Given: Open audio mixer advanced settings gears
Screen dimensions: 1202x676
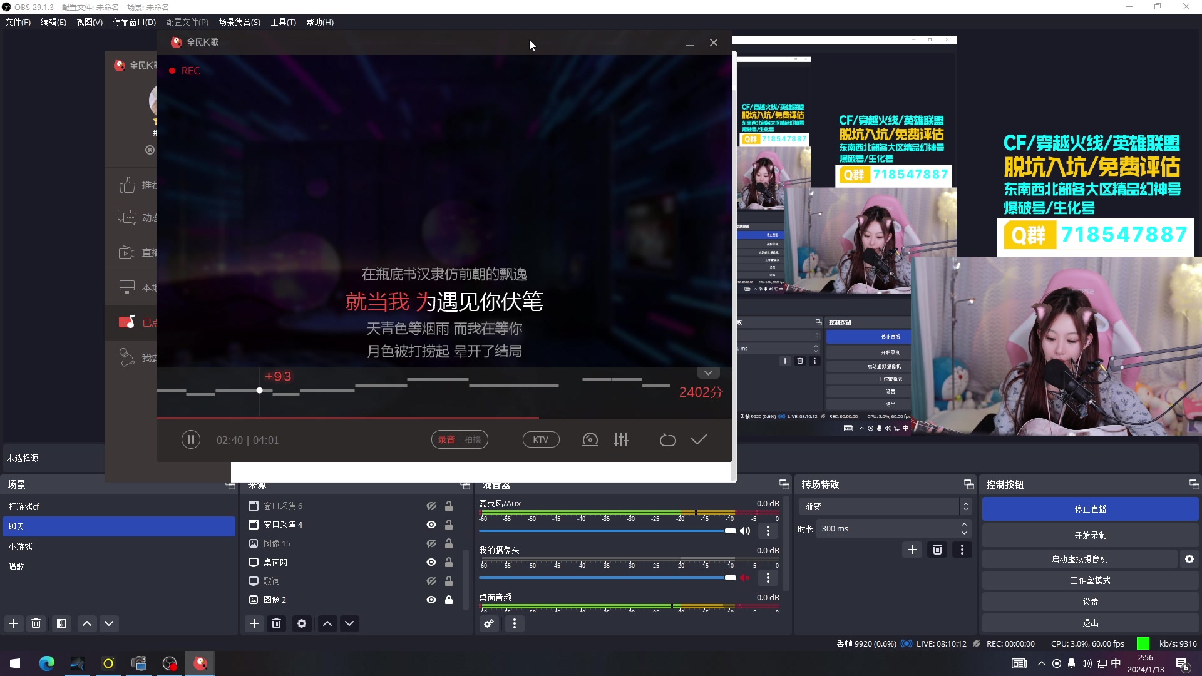Looking at the screenshot, I should (489, 623).
